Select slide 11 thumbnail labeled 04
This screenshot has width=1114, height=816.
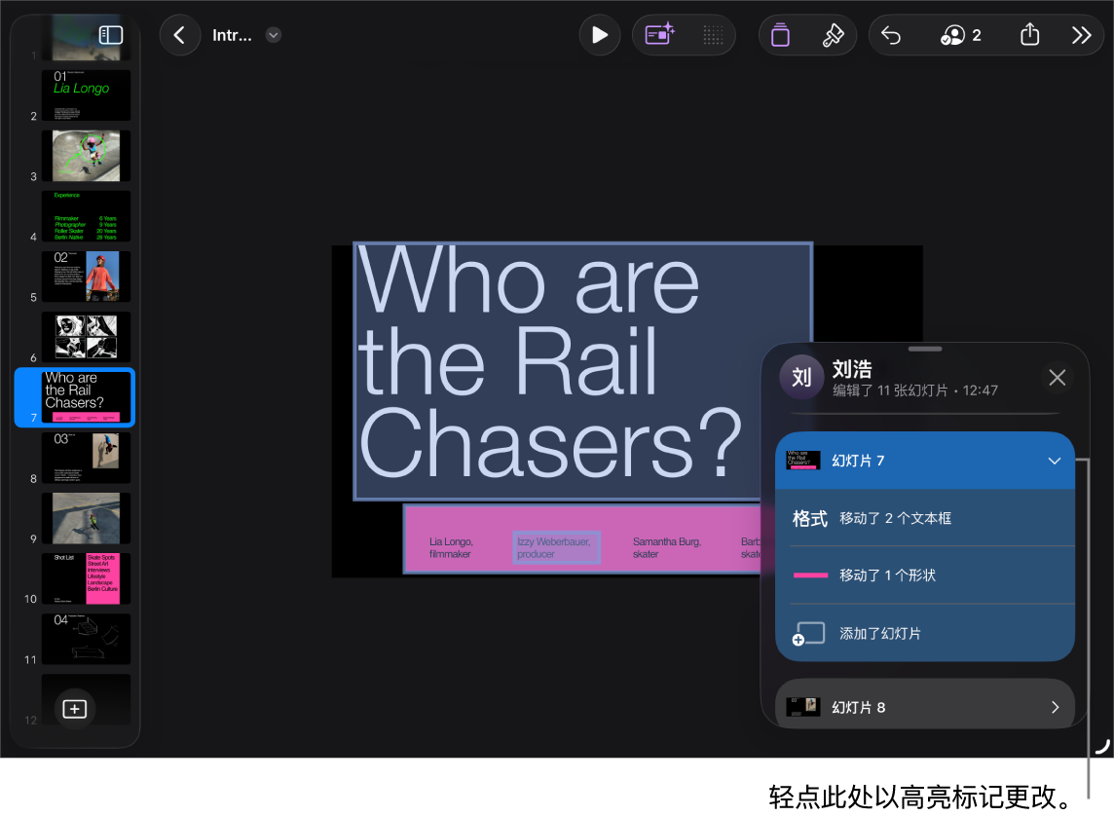86,639
